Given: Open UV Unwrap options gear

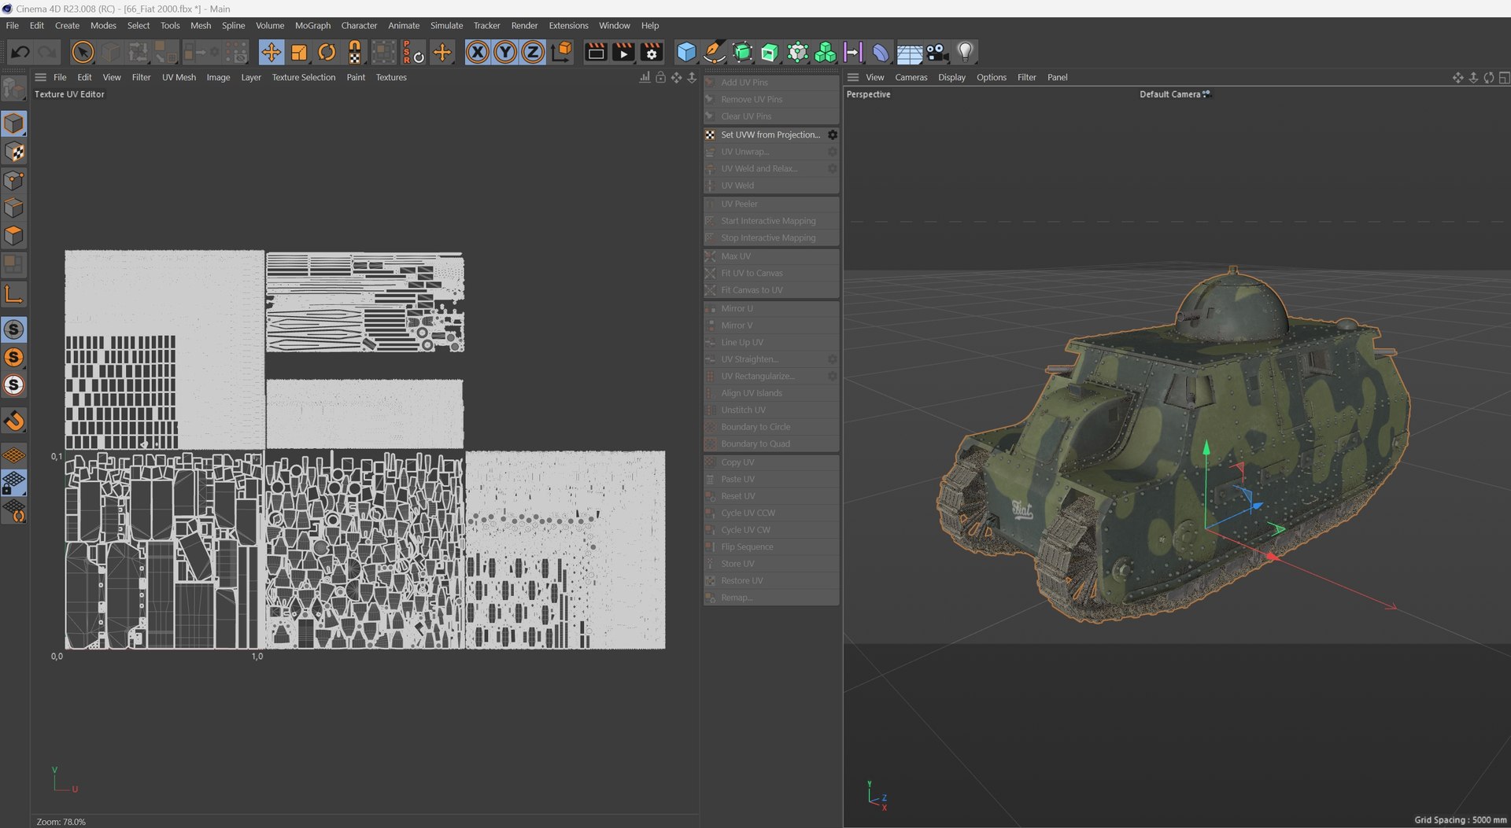Looking at the screenshot, I should tap(832, 152).
